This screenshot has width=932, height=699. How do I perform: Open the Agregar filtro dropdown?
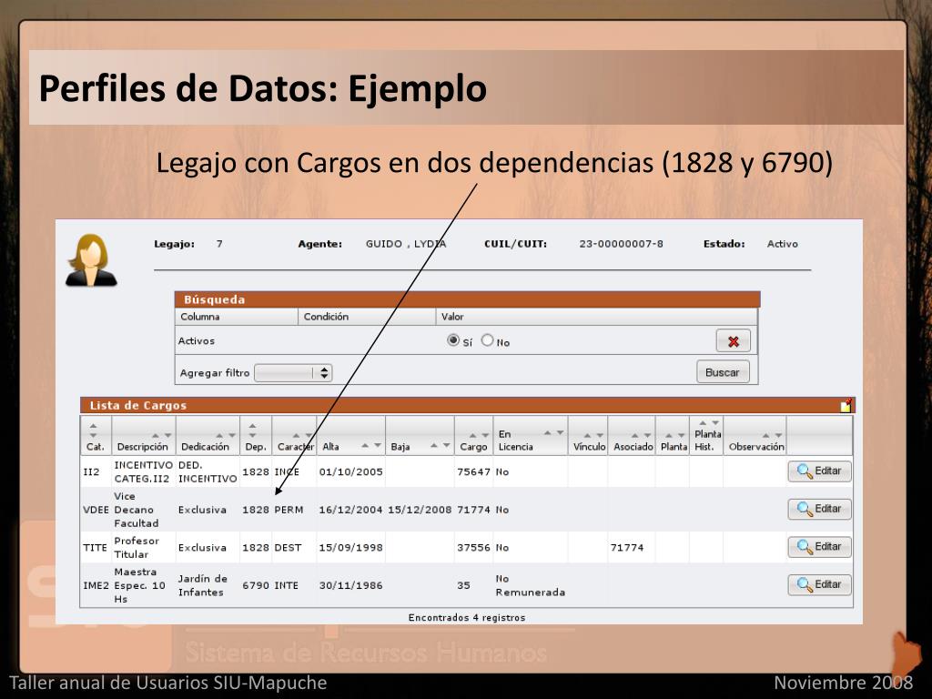(293, 372)
